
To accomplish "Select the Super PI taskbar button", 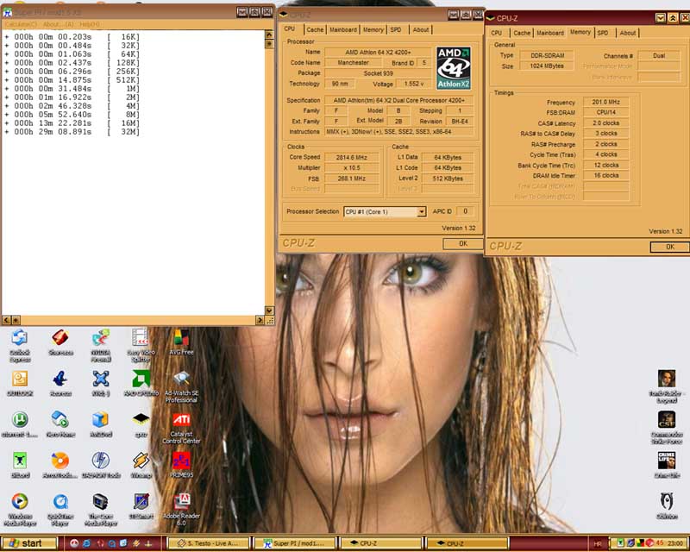I will point(294,543).
